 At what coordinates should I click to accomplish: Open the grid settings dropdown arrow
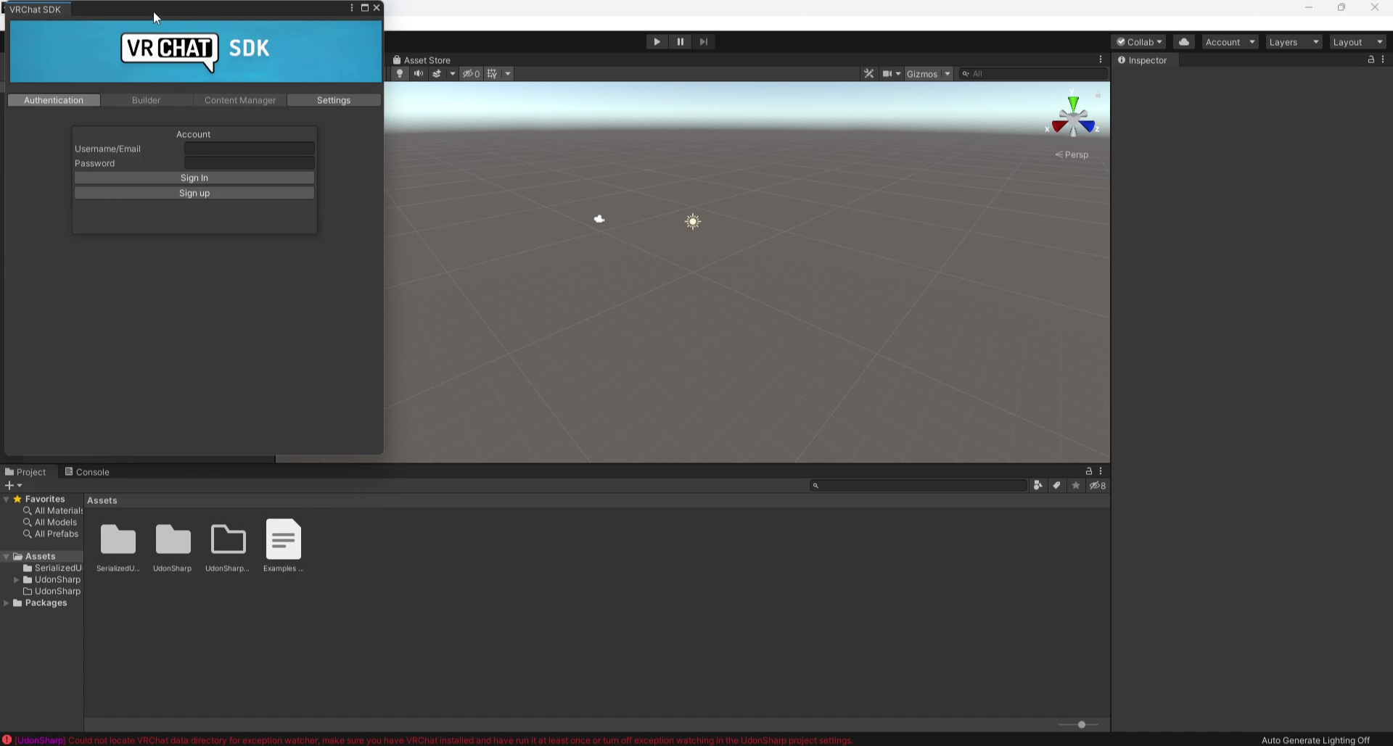508,74
